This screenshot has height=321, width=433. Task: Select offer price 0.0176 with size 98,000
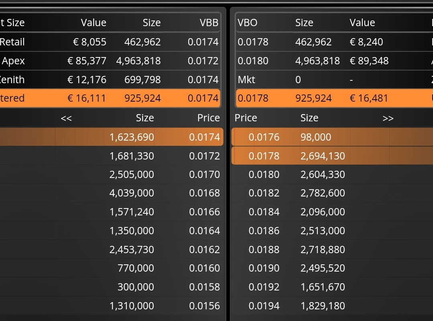pyautogui.click(x=264, y=137)
